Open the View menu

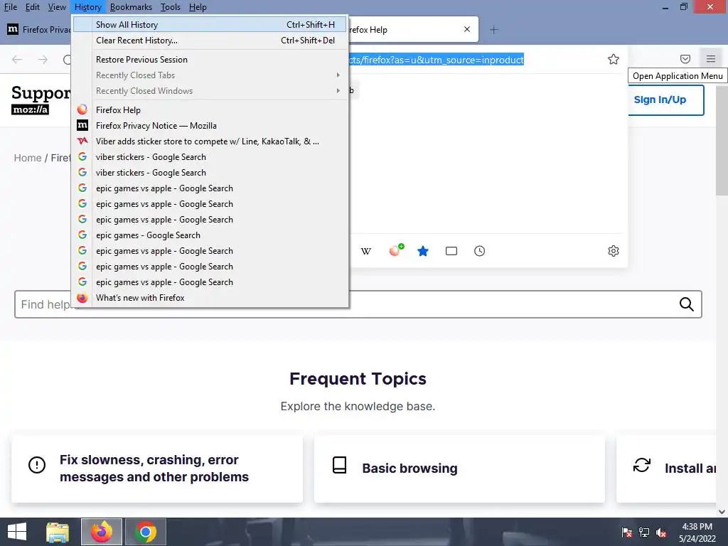pyautogui.click(x=57, y=7)
